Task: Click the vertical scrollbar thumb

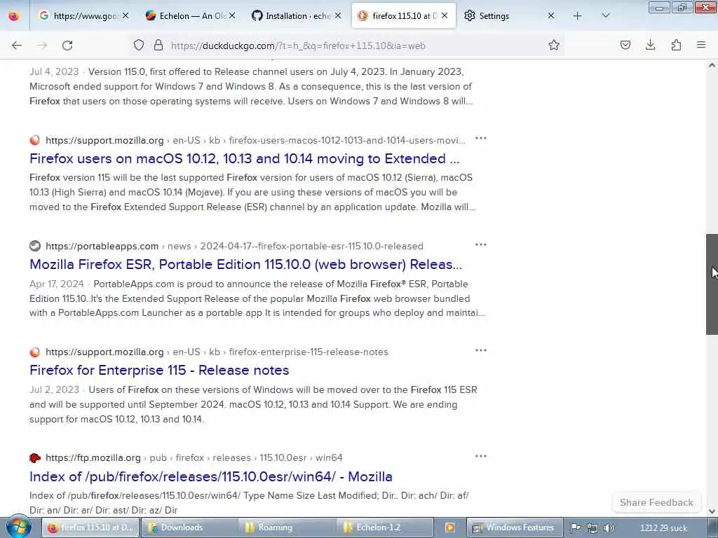Action: [x=712, y=284]
